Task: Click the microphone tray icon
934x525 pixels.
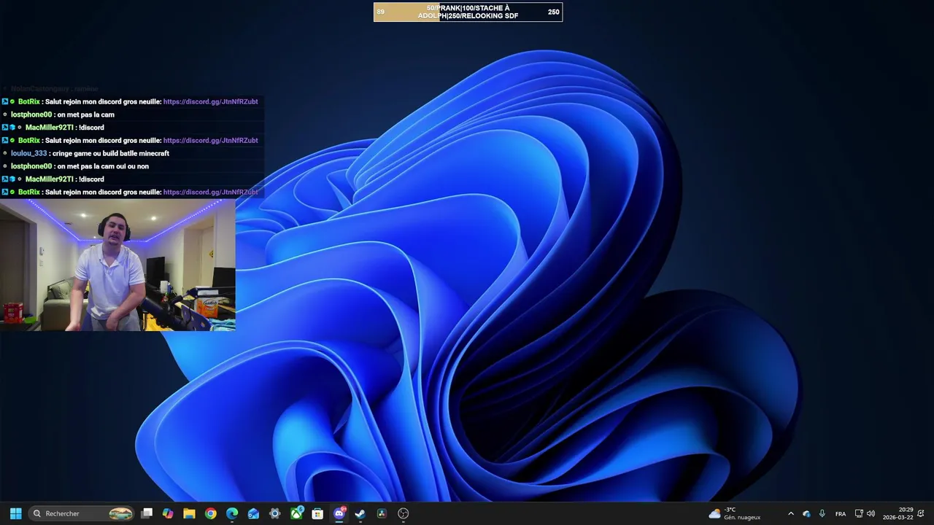Action: point(822,513)
